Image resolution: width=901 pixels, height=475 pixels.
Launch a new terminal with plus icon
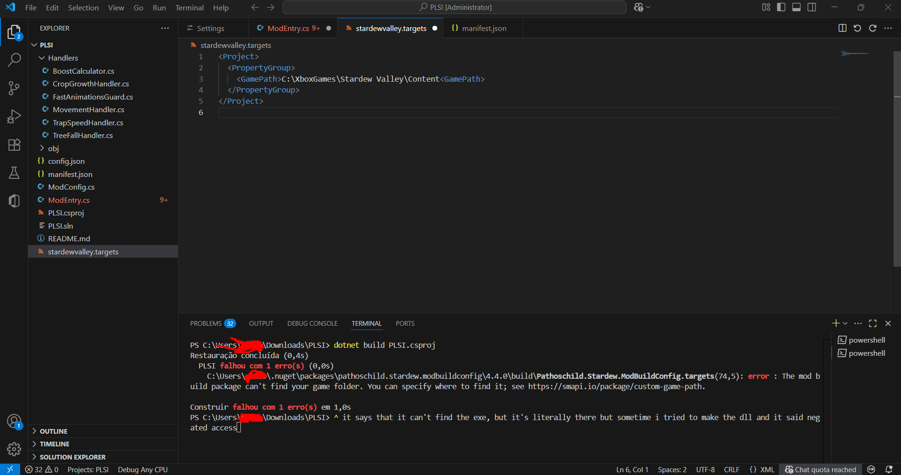(x=836, y=323)
